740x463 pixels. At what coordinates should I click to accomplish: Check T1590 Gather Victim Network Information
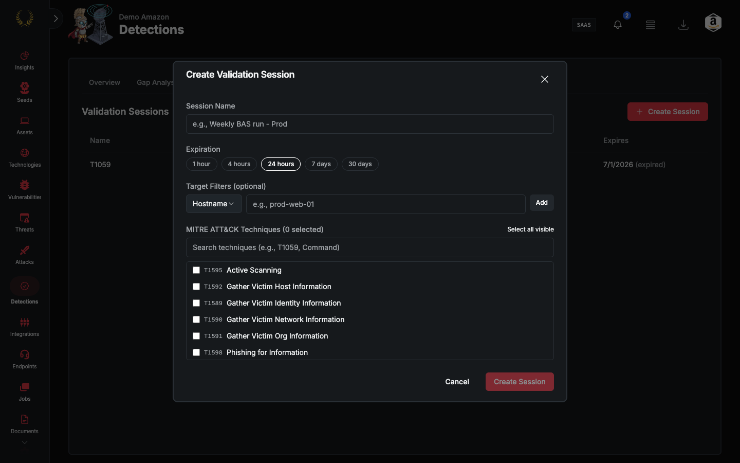196,319
